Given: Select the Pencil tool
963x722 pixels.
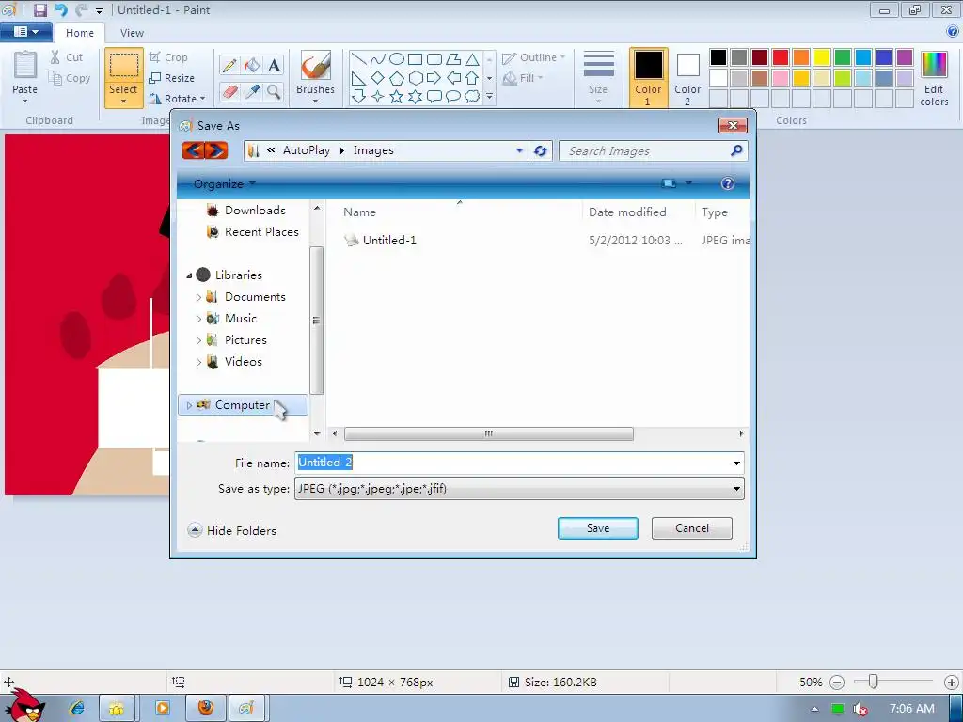Looking at the screenshot, I should point(229,65).
